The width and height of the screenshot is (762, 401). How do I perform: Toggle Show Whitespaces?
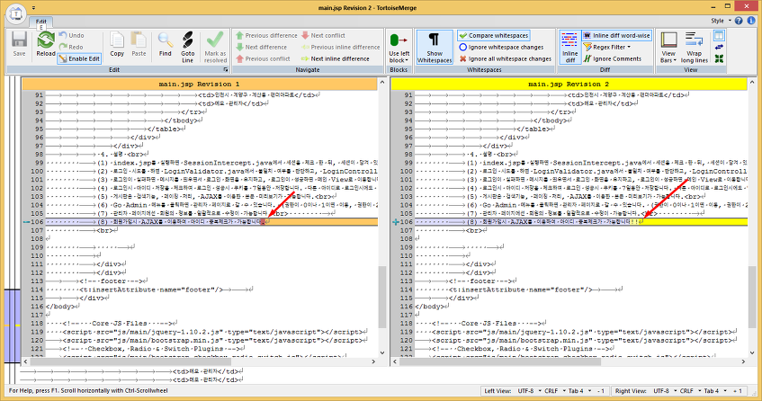pyautogui.click(x=435, y=47)
